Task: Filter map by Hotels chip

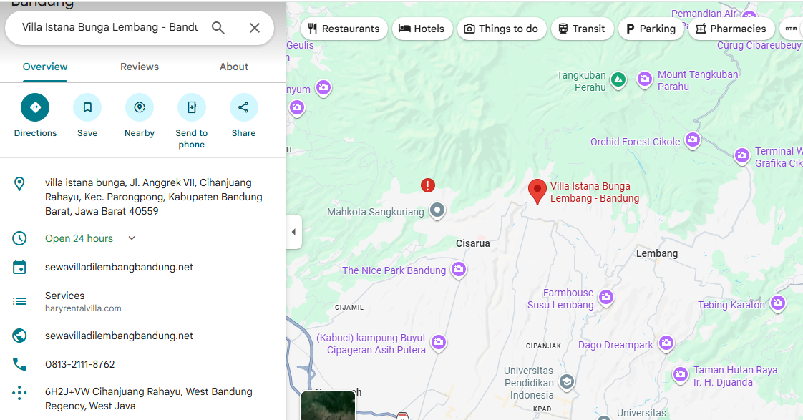Action: (x=422, y=29)
